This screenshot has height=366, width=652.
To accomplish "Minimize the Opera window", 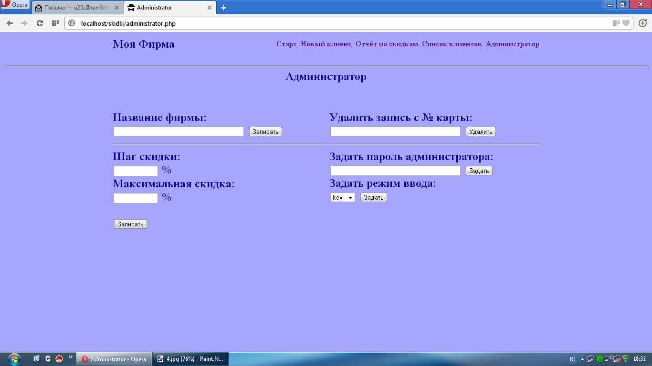I will [610, 5].
